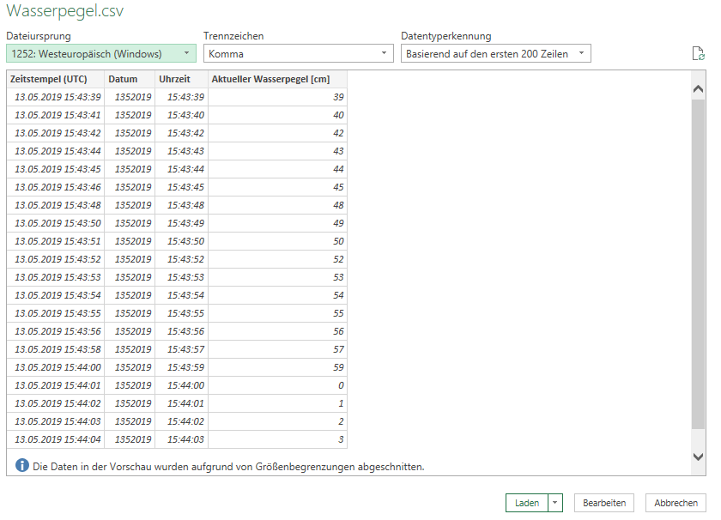721x520 pixels.
Task: Click the Laden button
Action: click(526, 503)
